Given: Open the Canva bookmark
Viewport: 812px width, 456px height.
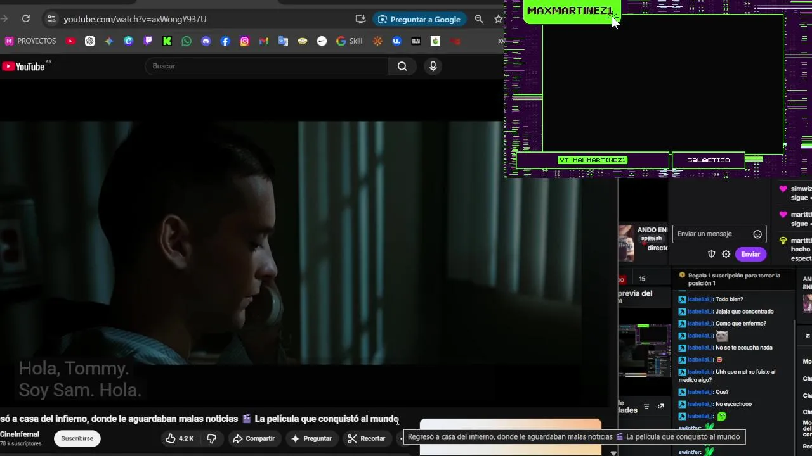Looking at the screenshot, I should pos(128,41).
